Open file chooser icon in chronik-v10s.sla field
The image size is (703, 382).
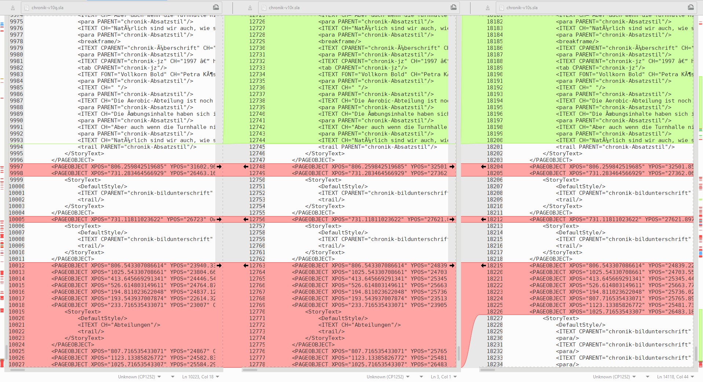tap(691, 7)
